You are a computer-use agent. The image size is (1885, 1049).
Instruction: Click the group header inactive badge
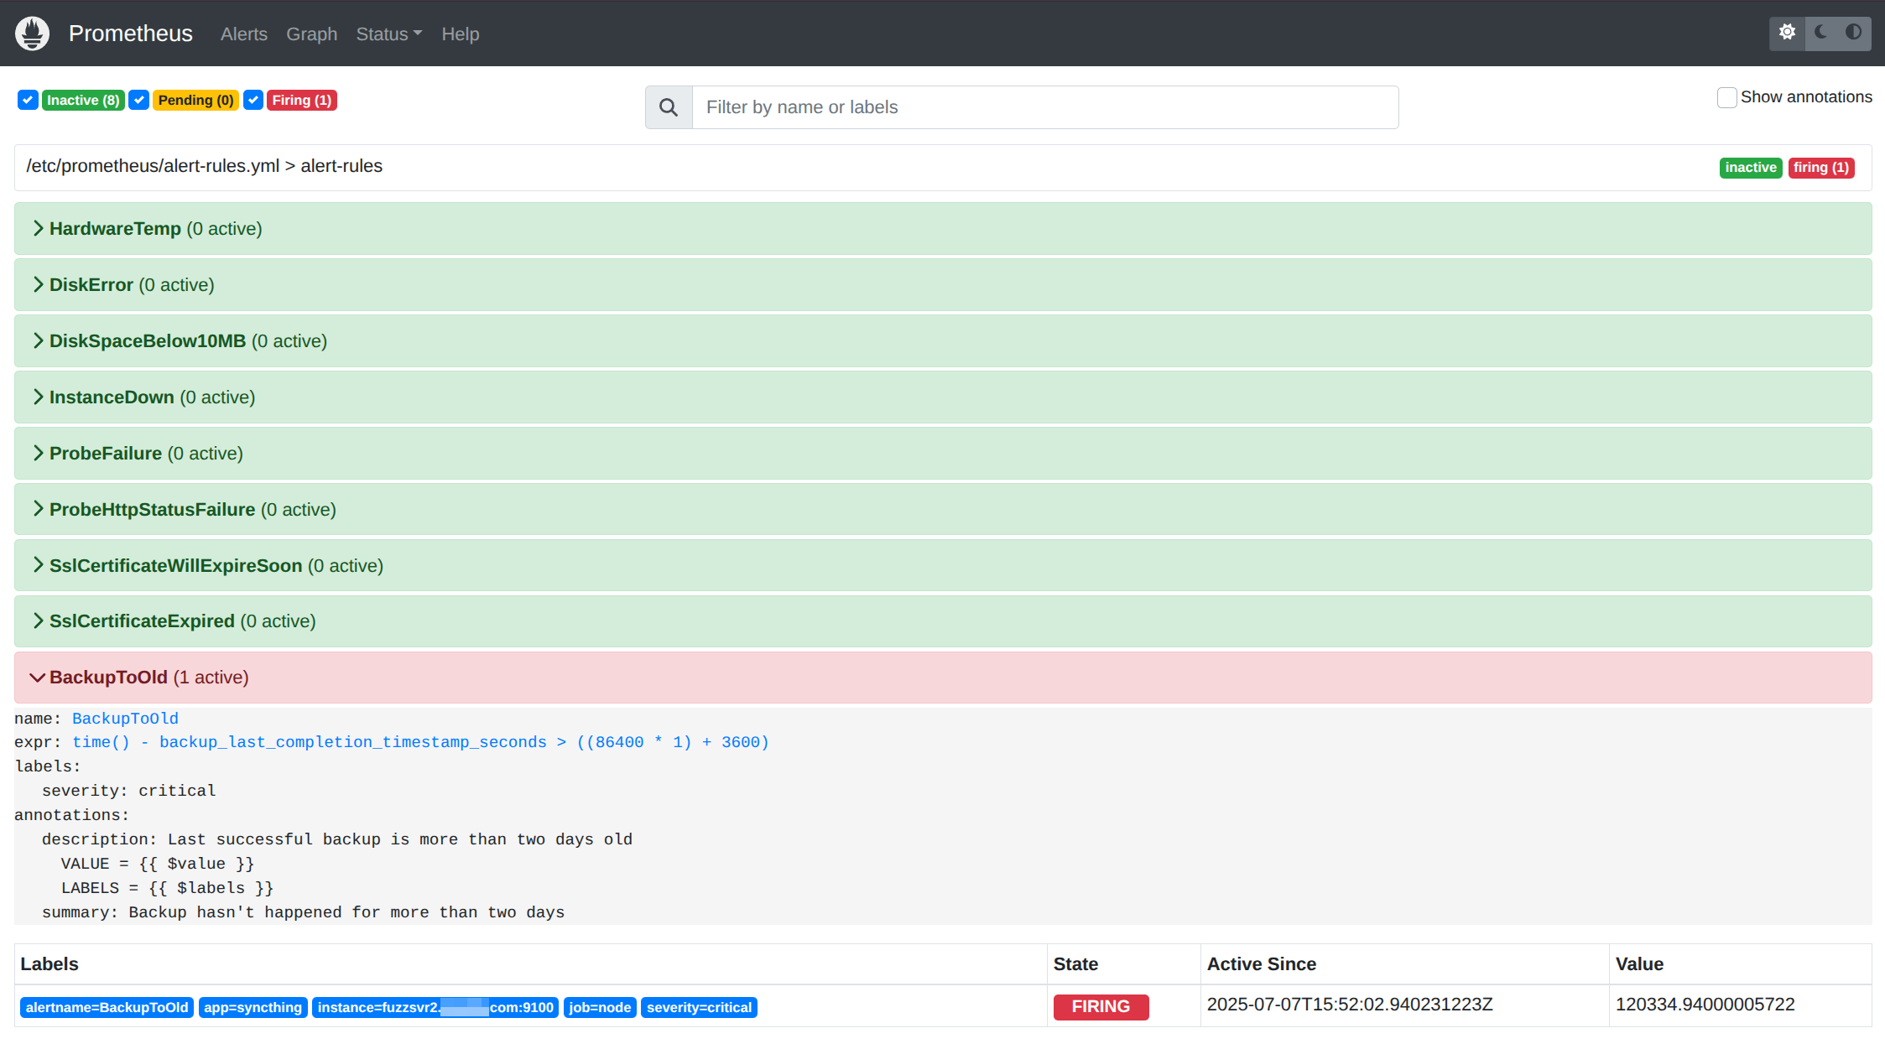(1751, 168)
